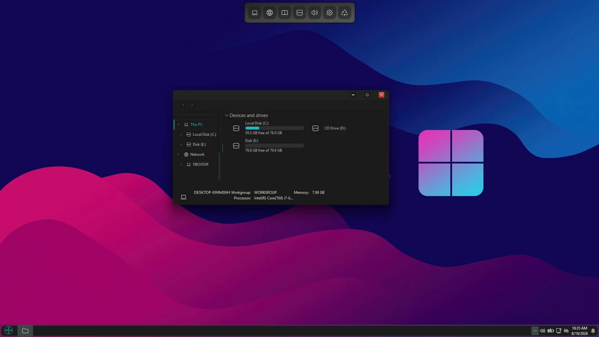Image resolution: width=599 pixels, height=337 pixels.
Task: Click the CD Drive (D:) drive icon
Action: tap(315, 128)
